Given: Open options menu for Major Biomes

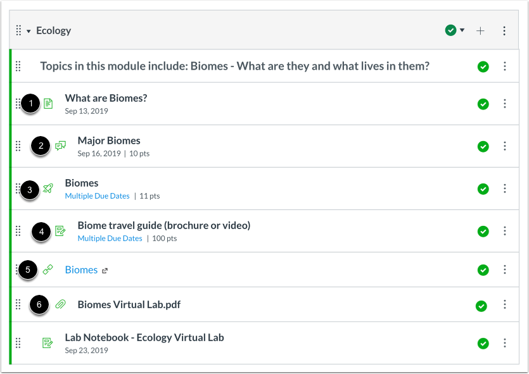Looking at the screenshot, I should click(x=505, y=146).
